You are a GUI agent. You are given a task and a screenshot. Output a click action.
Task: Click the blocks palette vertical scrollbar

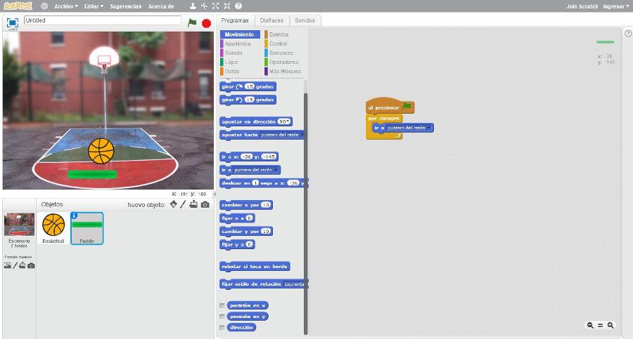(306, 213)
